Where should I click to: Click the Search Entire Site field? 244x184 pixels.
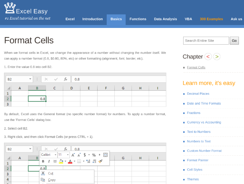[x=206, y=41]
